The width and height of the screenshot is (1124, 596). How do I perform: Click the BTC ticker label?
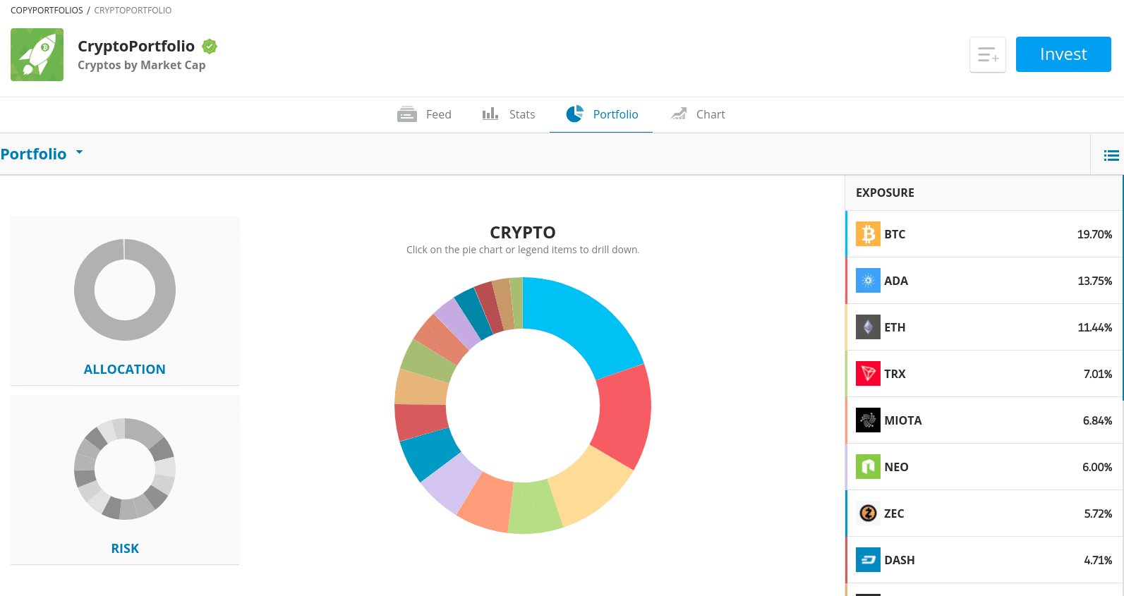click(895, 234)
